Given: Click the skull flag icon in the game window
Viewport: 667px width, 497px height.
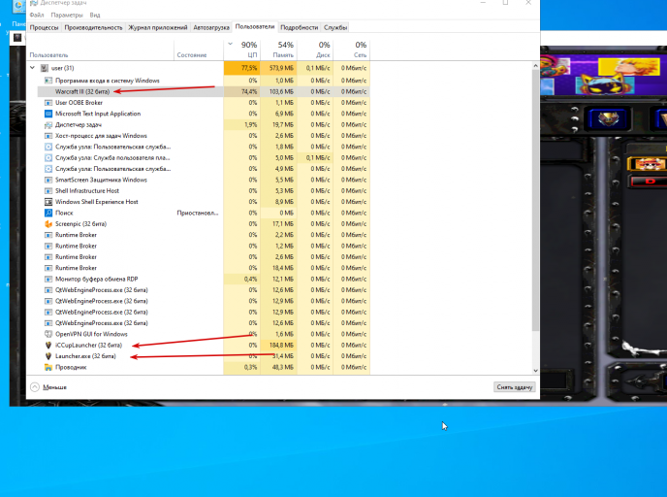Looking at the screenshot, I should click(647, 164).
